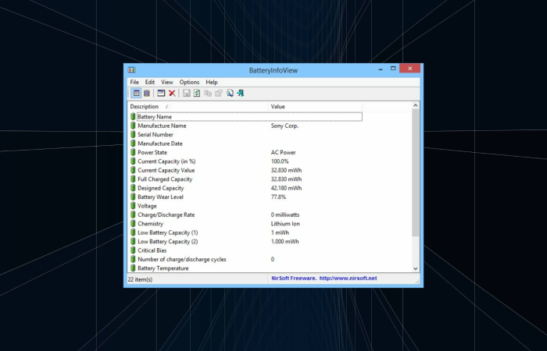The image size is (547, 351).
Task: Click battery icon beside Full Charged Capacity
Action: pyautogui.click(x=133, y=179)
